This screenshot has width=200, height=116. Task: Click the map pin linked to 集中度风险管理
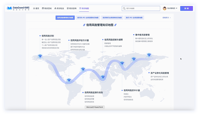click(x=134, y=59)
